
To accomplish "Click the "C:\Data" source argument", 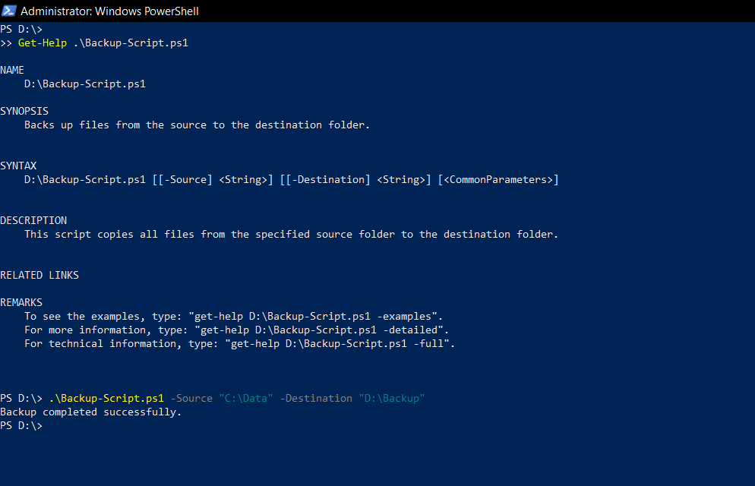I will pyautogui.click(x=246, y=399).
